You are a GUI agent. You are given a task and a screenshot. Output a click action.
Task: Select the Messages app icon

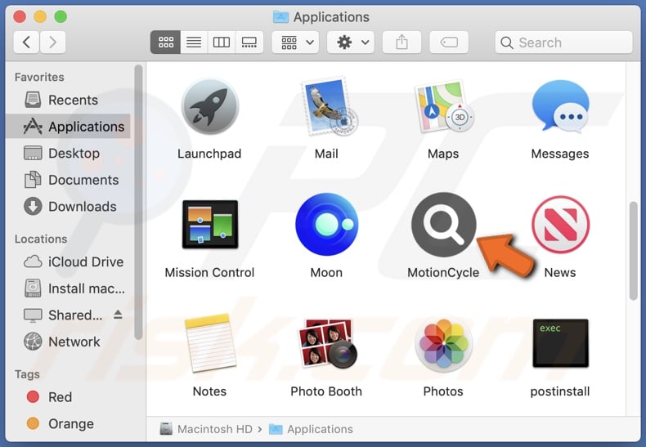560,106
